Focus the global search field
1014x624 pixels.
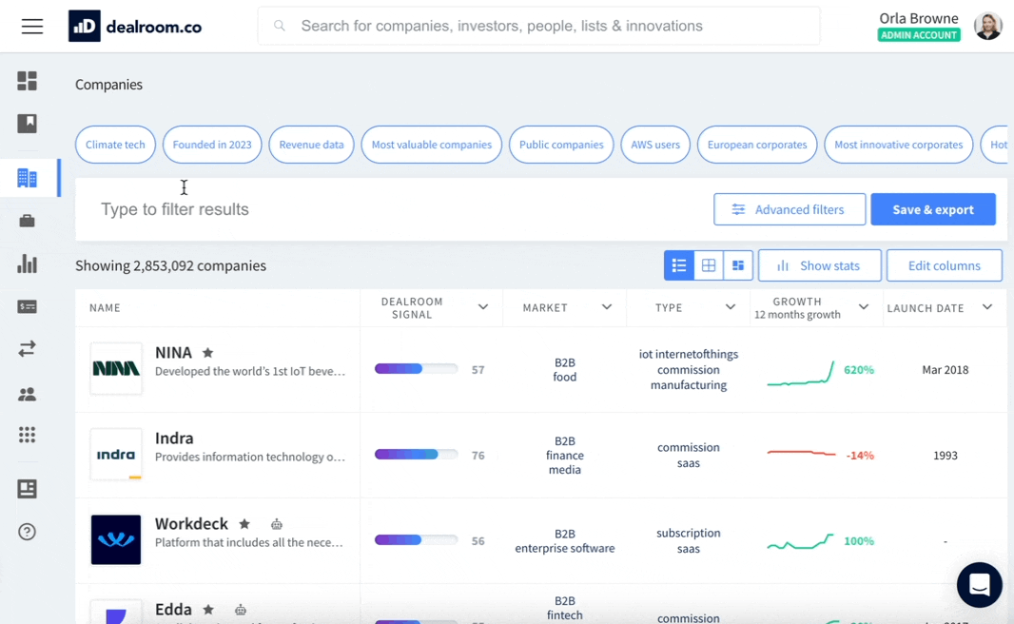point(538,26)
